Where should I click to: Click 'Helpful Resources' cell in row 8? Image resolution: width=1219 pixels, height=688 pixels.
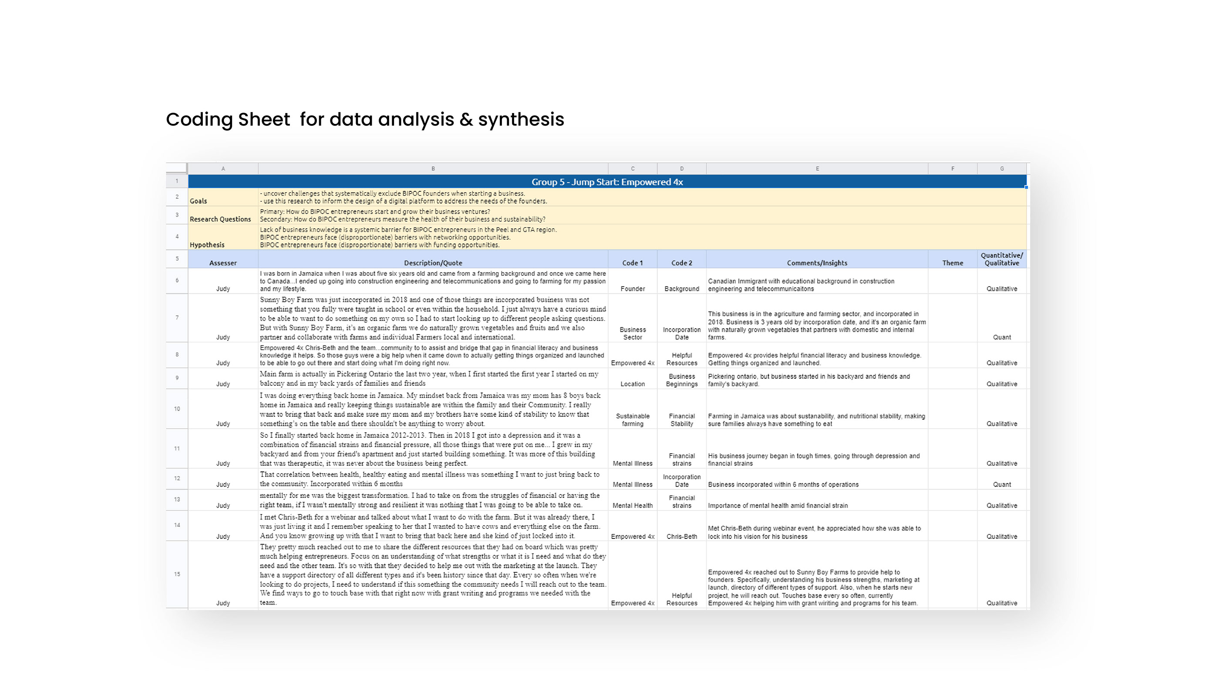point(681,355)
